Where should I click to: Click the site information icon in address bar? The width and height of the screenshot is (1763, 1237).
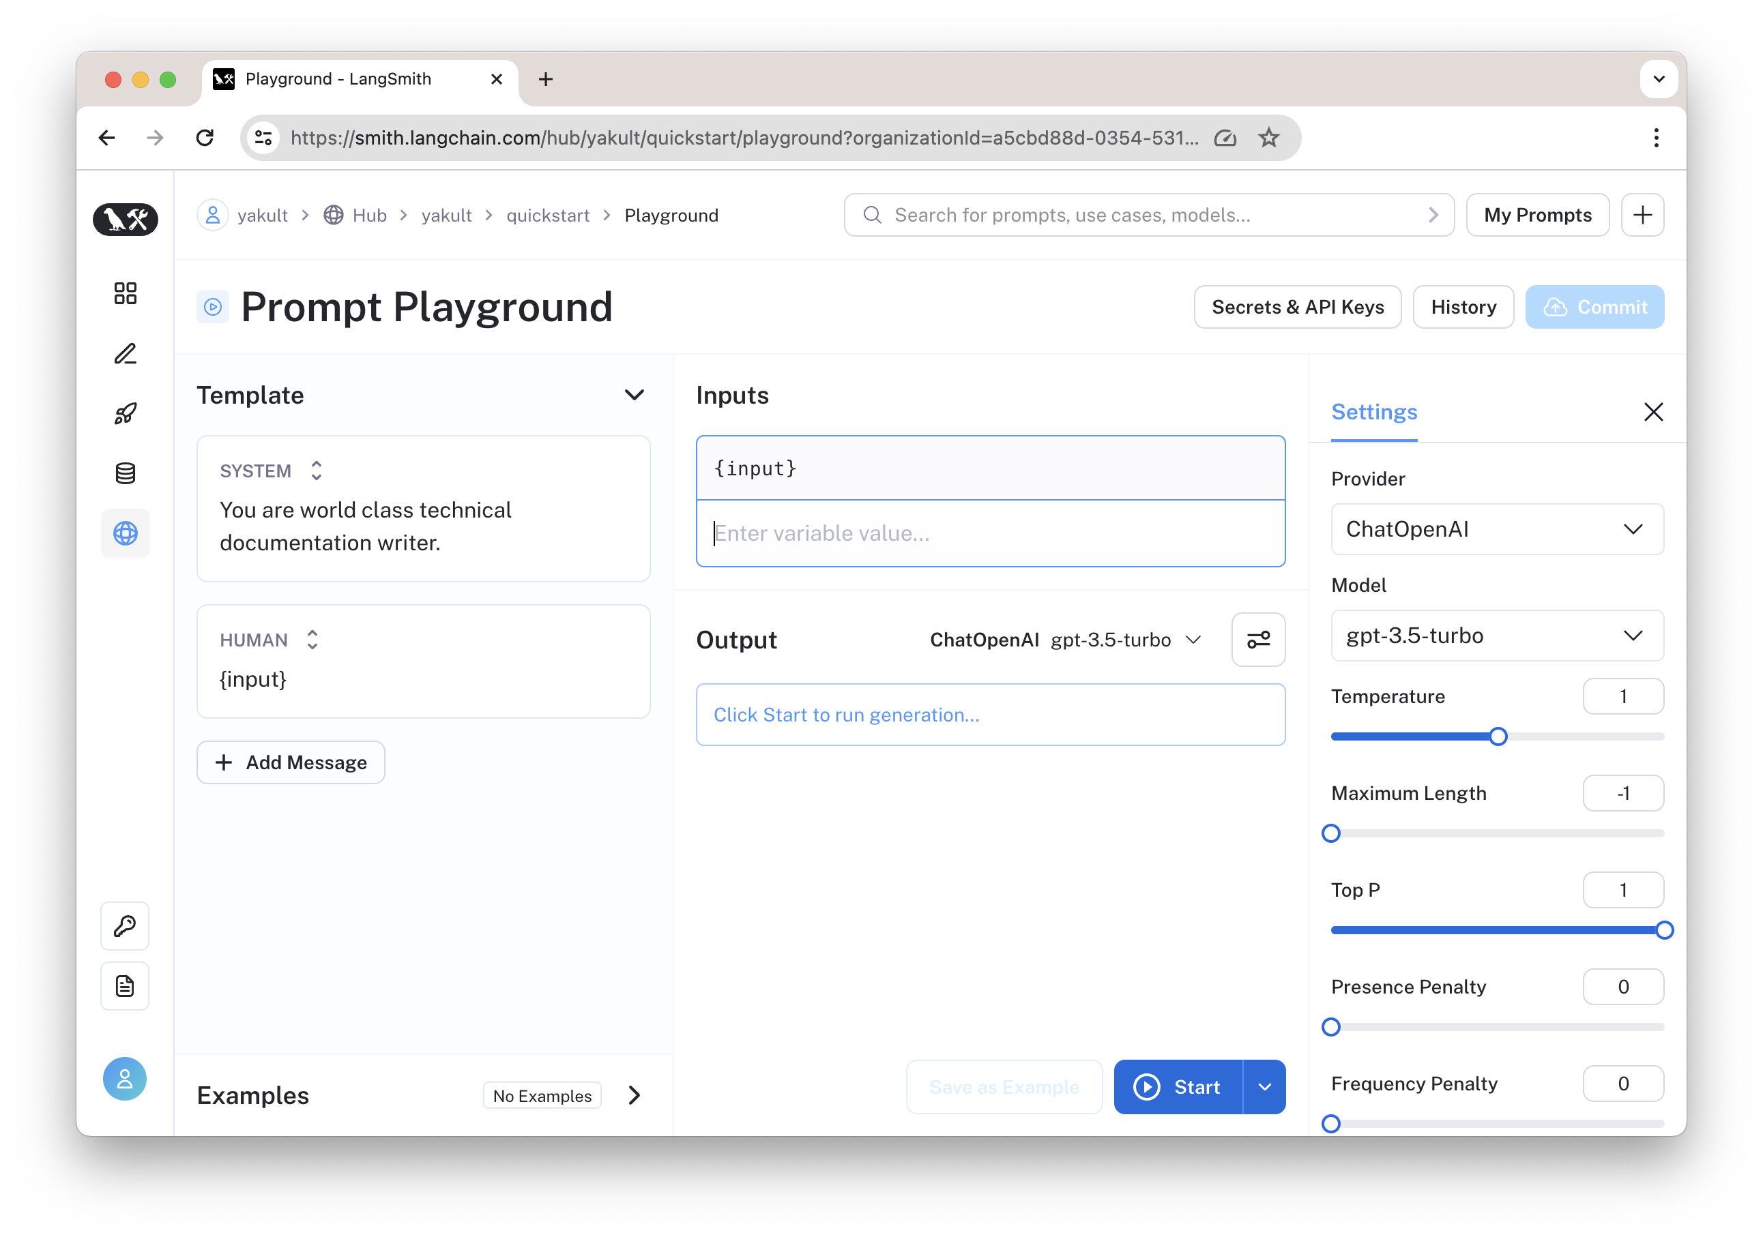click(x=263, y=138)
